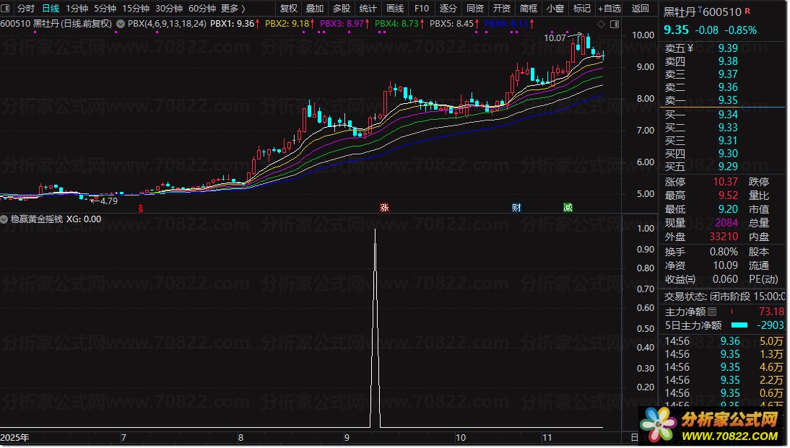The width and height of the screenshot is (790, 448).
Task: Click the 财 financial report marker
Action: (x=516, y=207)
